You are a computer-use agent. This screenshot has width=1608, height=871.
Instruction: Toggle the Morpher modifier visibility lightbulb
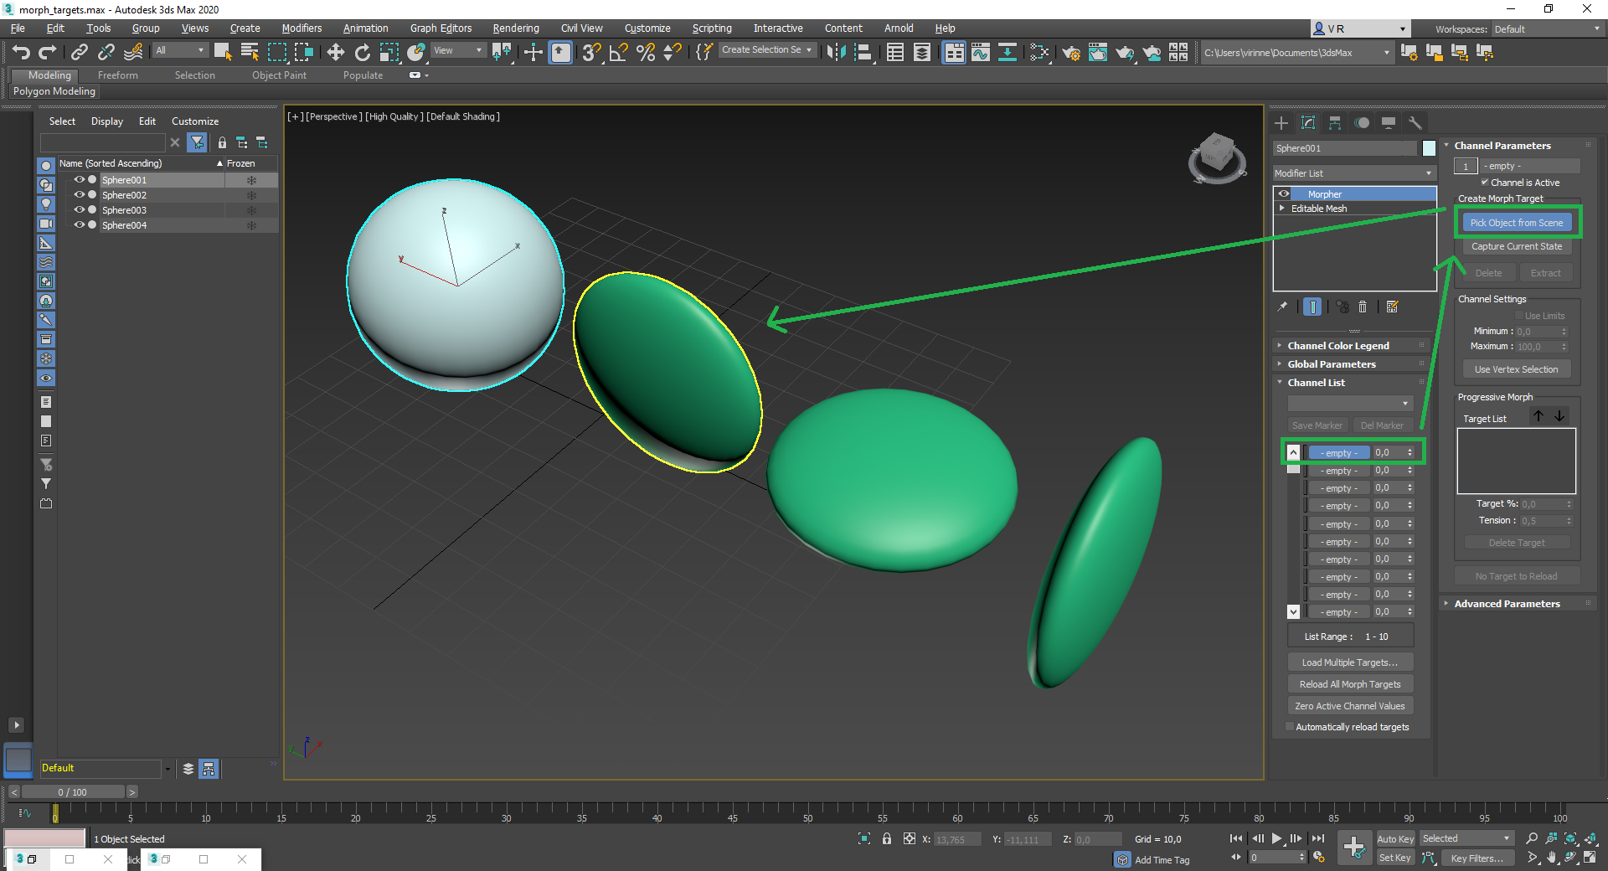(1284, 193)
